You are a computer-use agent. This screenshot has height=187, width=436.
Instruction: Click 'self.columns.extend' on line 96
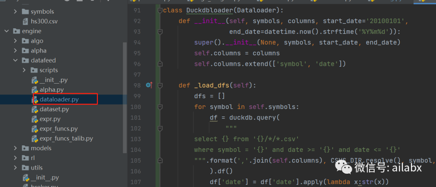[231, 64]
